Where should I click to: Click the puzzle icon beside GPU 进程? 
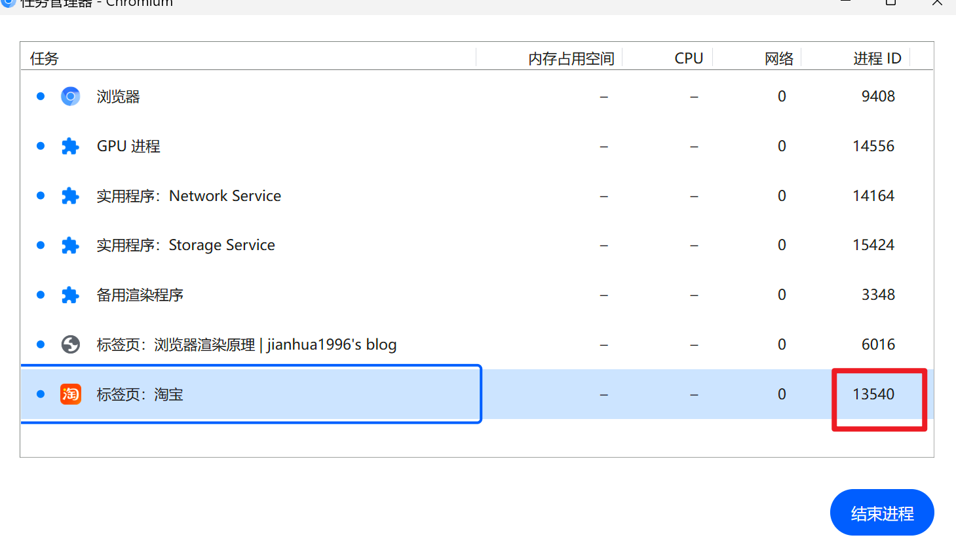70,146
